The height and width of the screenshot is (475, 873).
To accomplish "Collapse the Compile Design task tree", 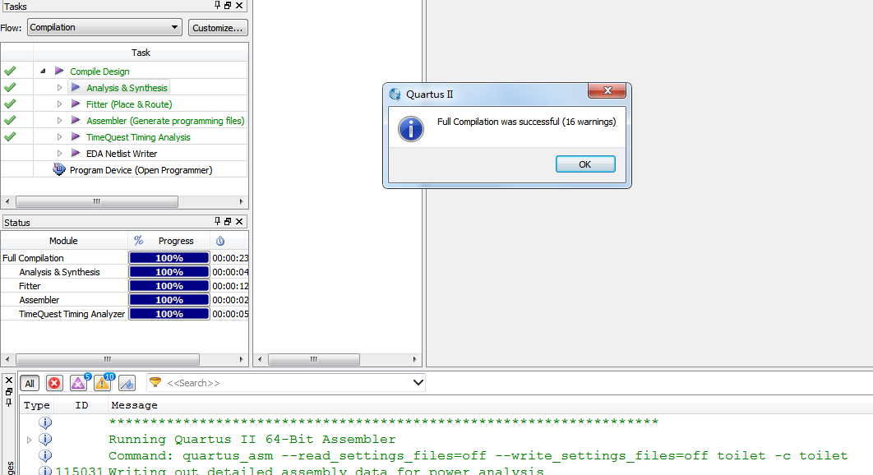I will tap(43, 71).
